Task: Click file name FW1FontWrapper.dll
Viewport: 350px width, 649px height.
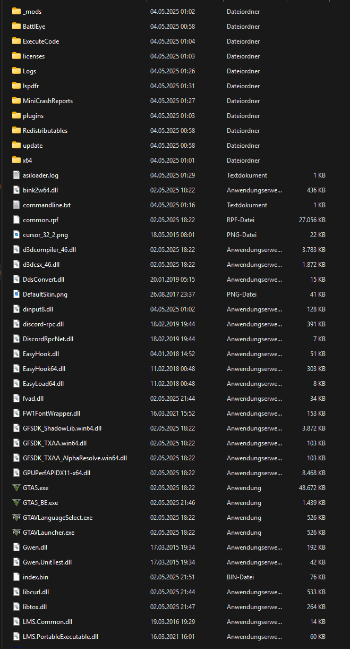Action: tap(52, 413)
